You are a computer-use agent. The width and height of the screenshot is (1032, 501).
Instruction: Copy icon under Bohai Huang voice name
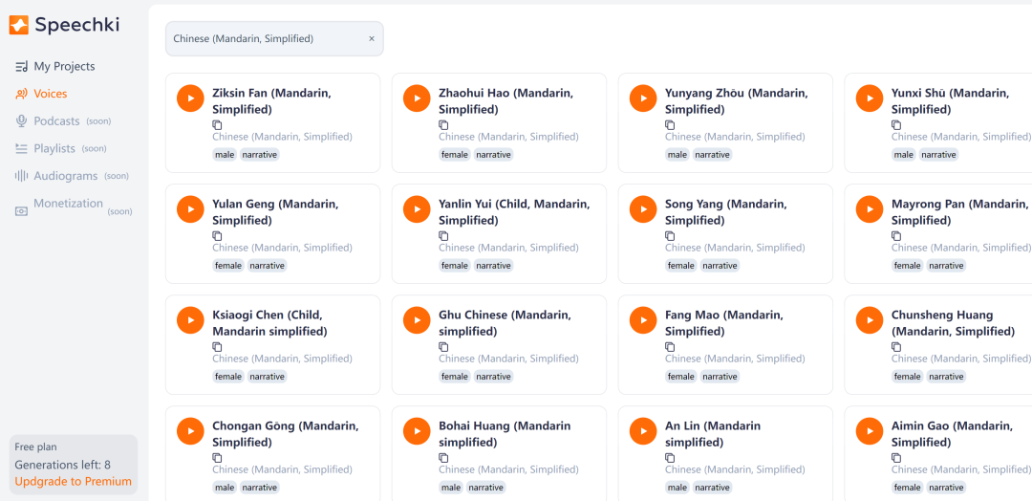pyautogui.click(x=443, y=458)
